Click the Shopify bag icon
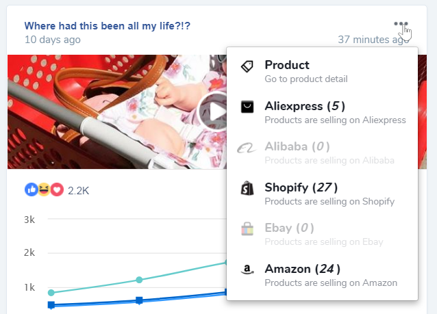This screenshot has height=314, width=437. (247, 188)
